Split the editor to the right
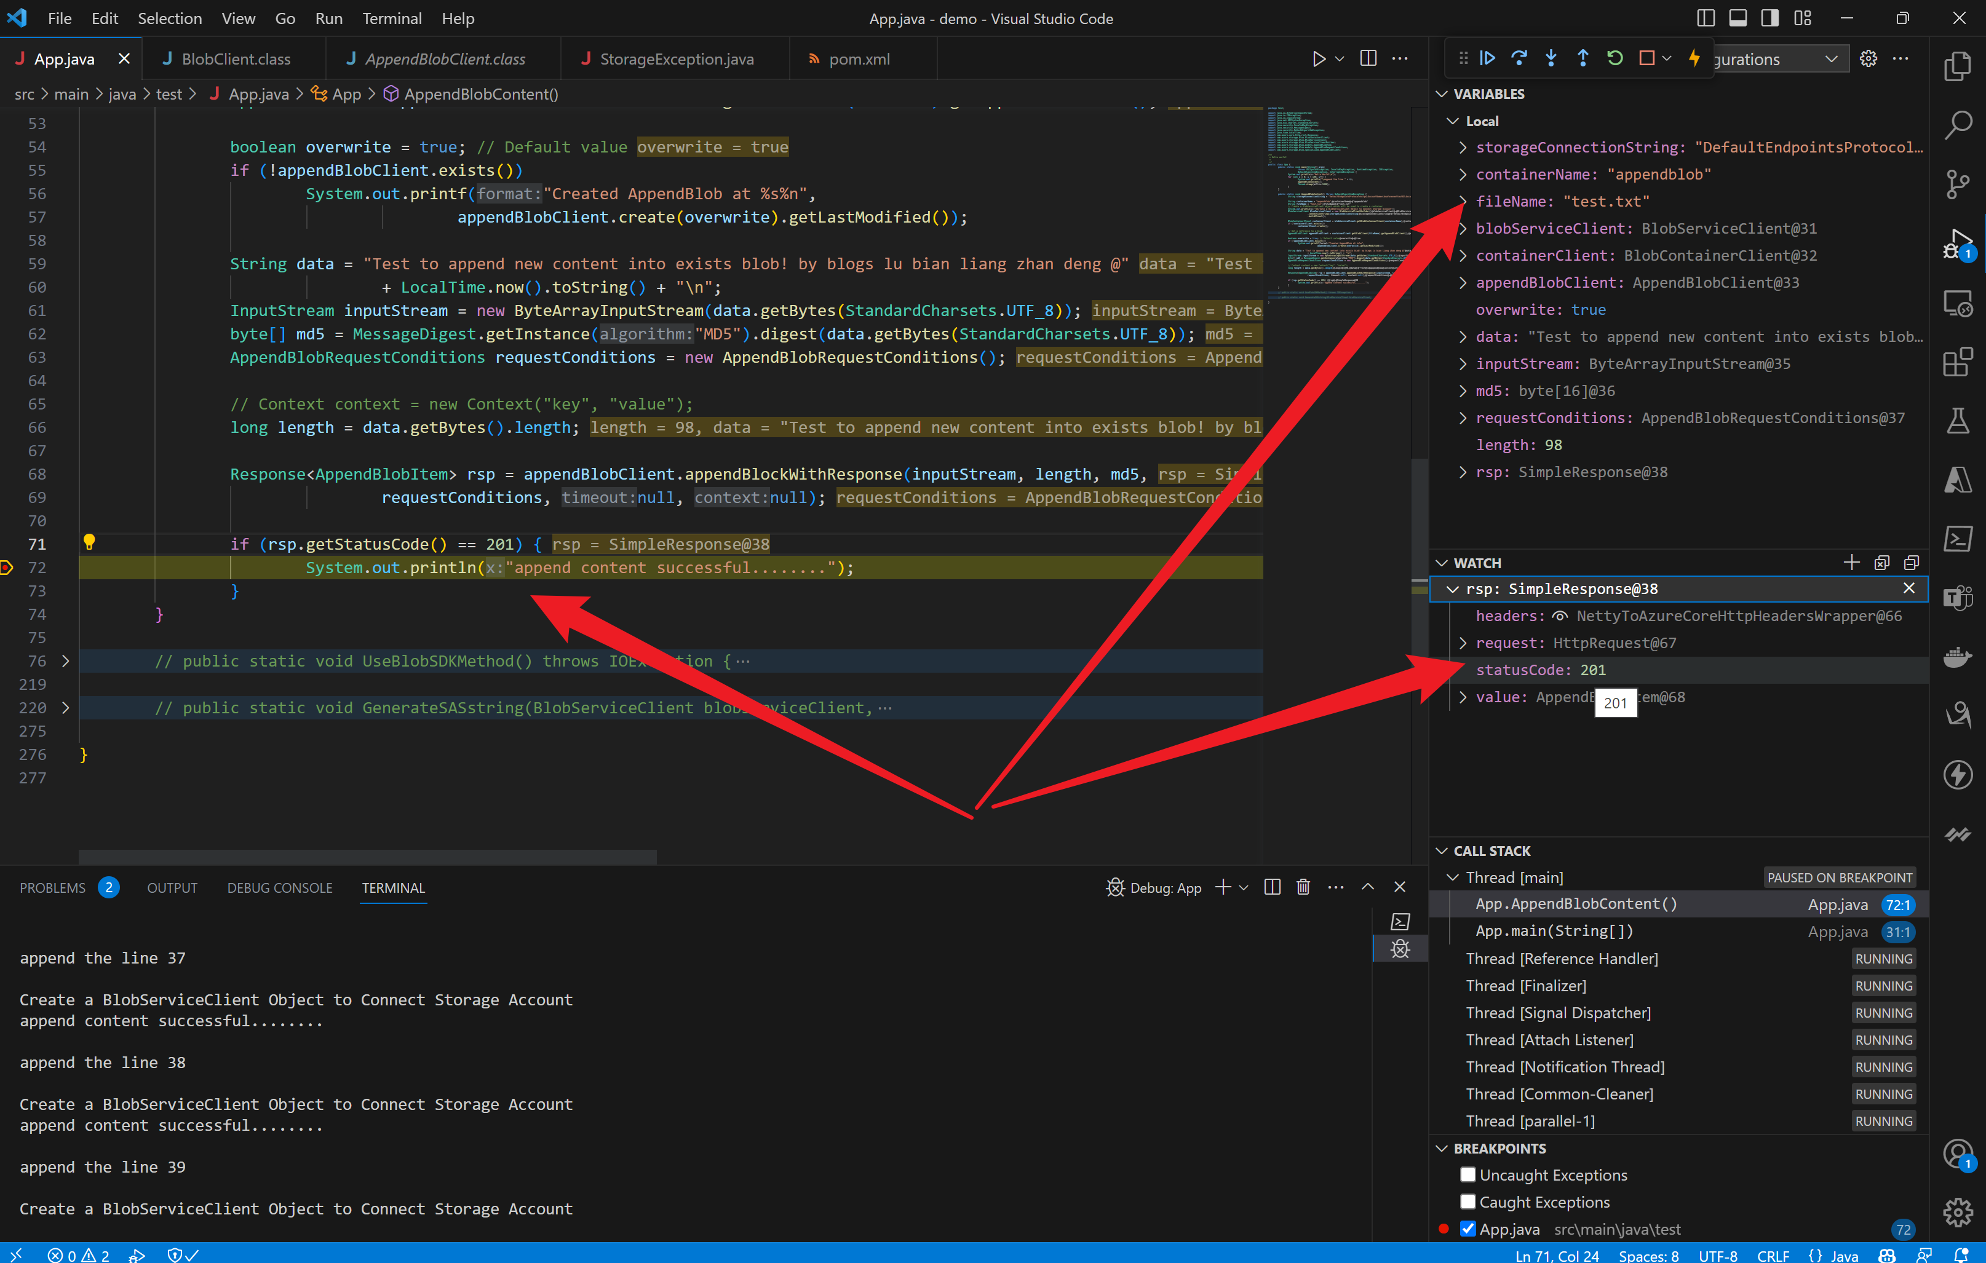 point(1368,58)
